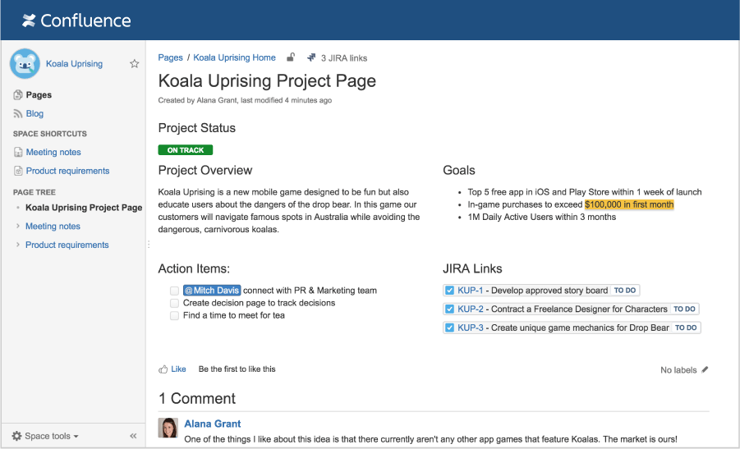Click Alana Grant's comment avatar

pos(168,428)
